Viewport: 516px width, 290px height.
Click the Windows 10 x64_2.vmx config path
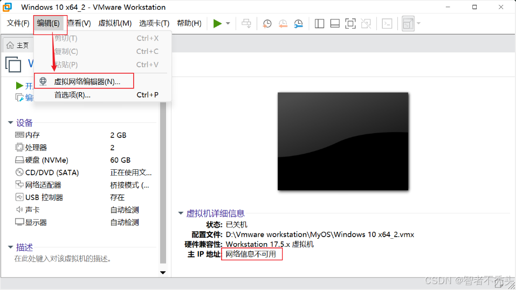(320, 234)
